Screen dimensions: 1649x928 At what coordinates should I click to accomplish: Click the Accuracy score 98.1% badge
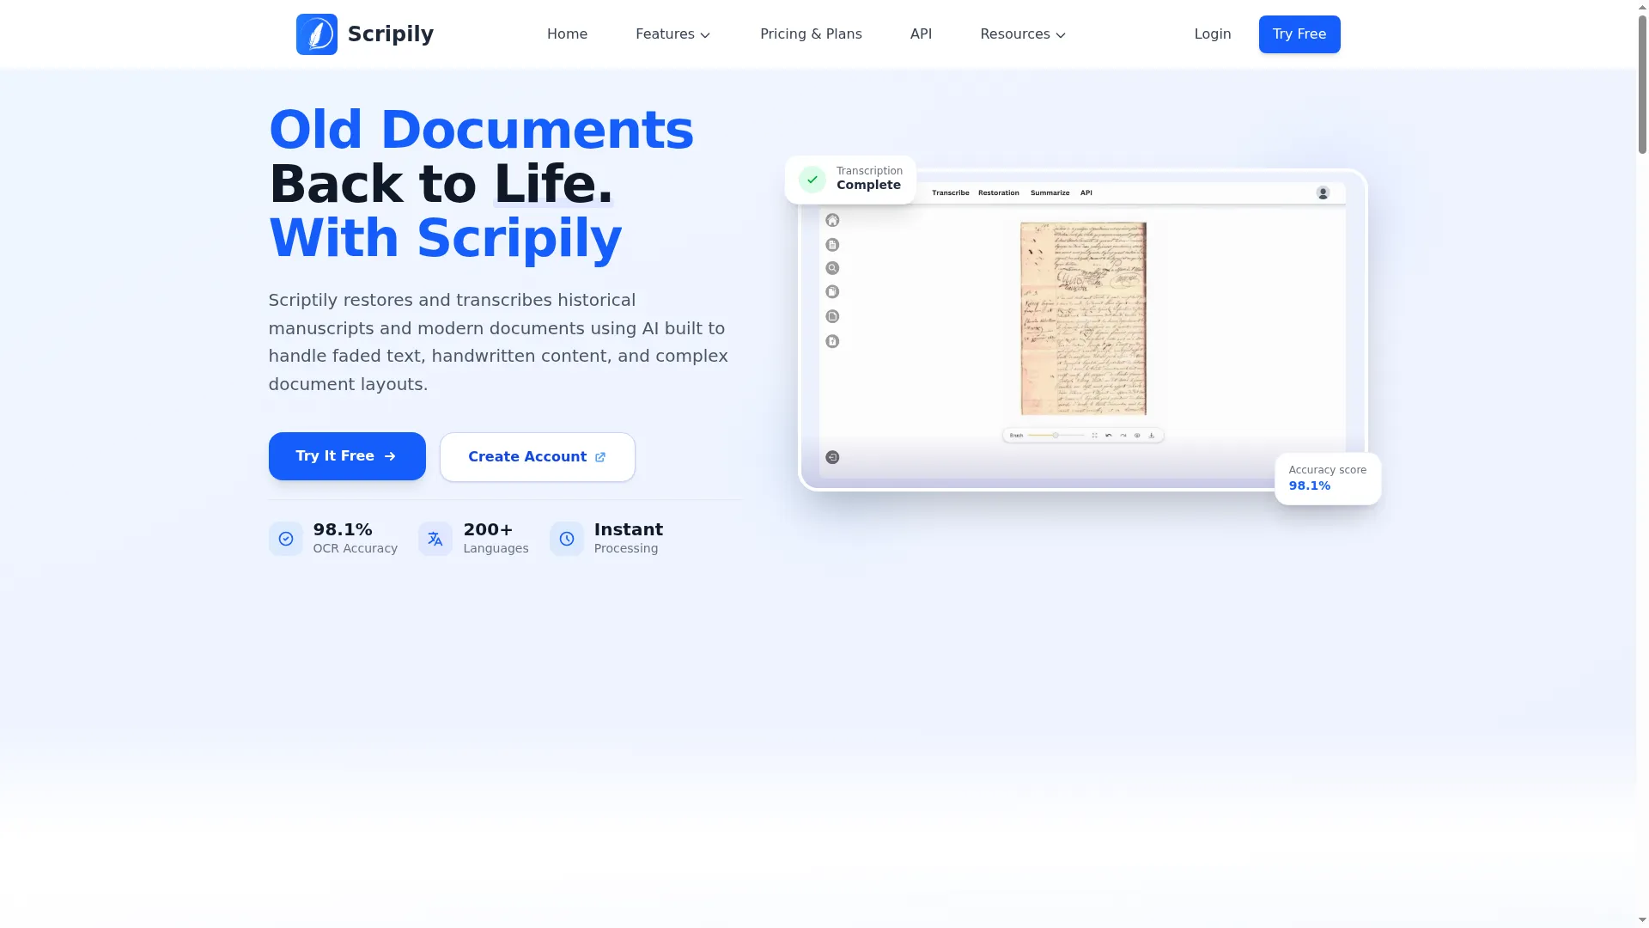click(x=1328, y=479)
